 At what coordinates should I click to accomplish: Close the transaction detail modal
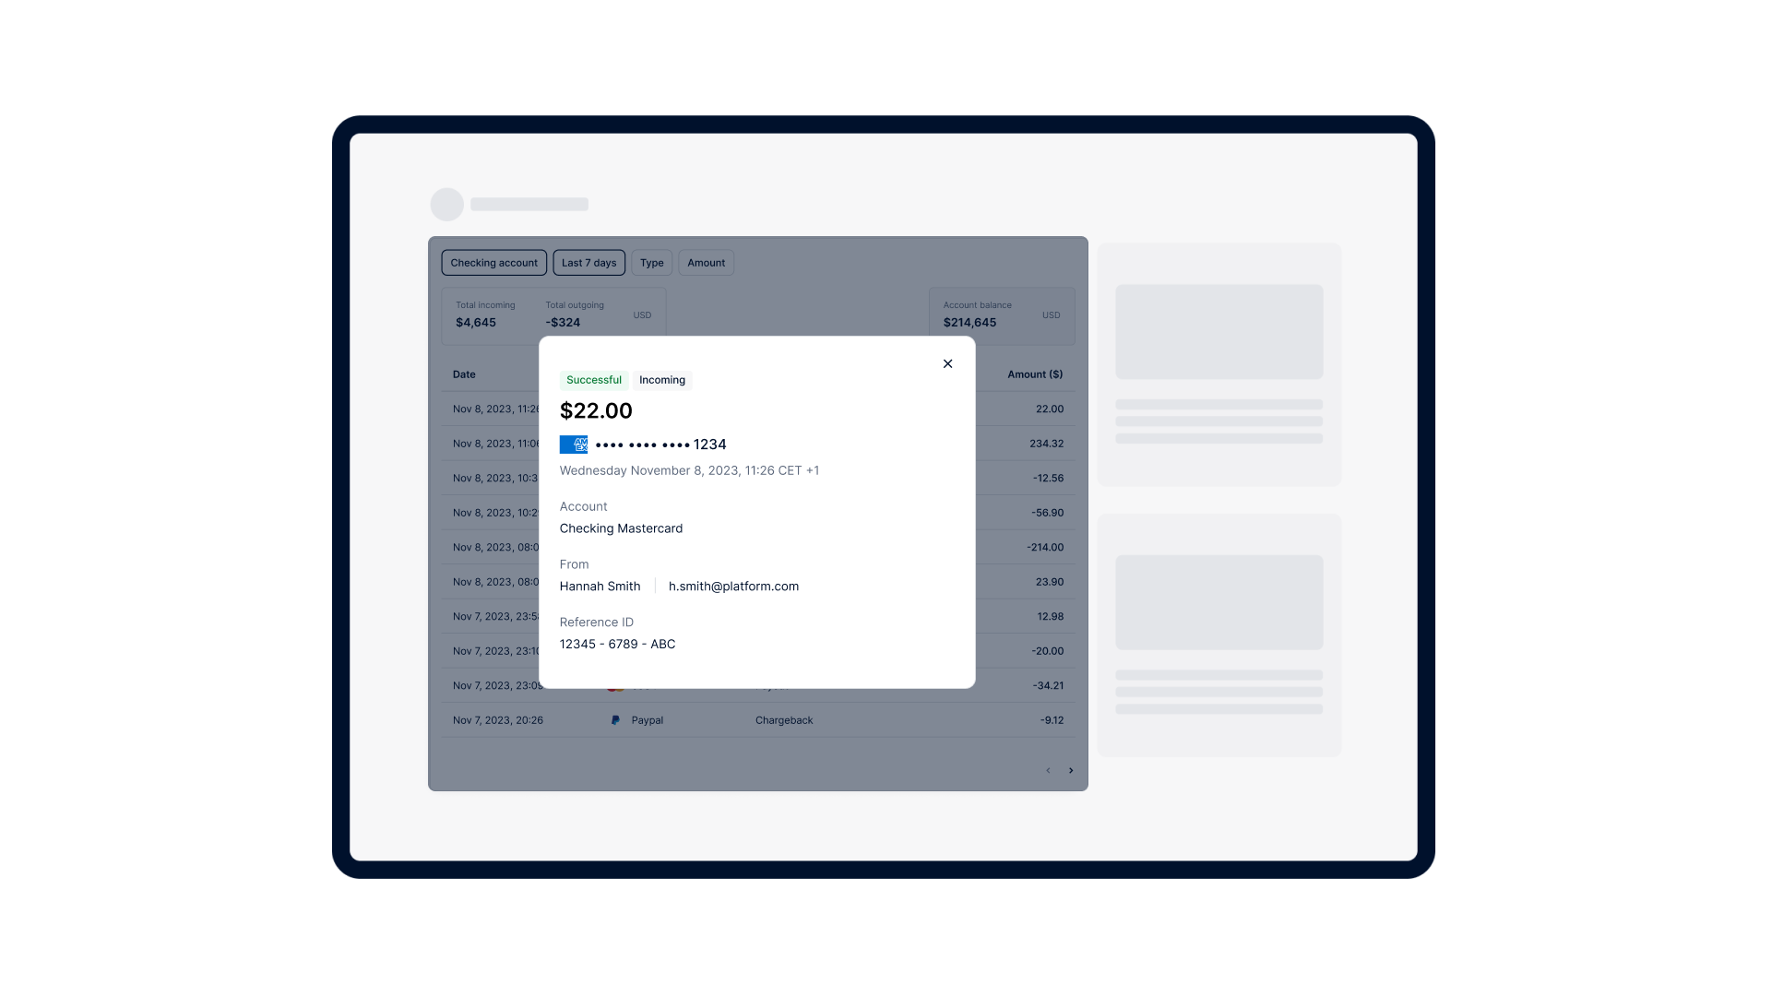tap(947, 363)
